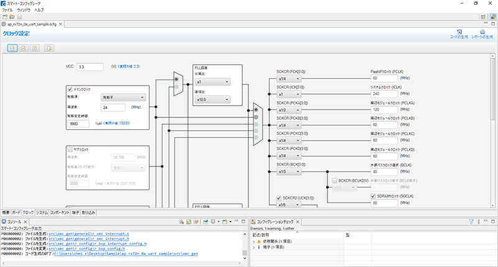The image size is (498, 267).
Task: Open the r_bsp_config.h link in console
Action: (87, 249)
